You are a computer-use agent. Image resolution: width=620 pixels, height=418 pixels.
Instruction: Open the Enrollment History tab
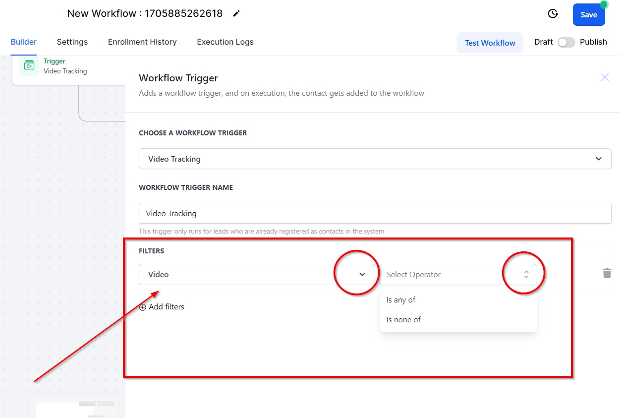(x=142, y=42)
